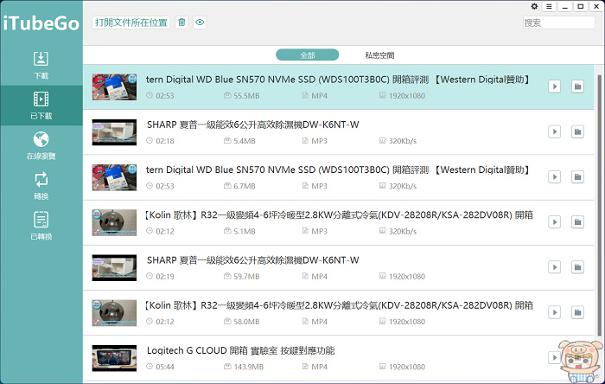
Task: Click the 打開文件所在位置 button
Action: [x=131, y=22]
